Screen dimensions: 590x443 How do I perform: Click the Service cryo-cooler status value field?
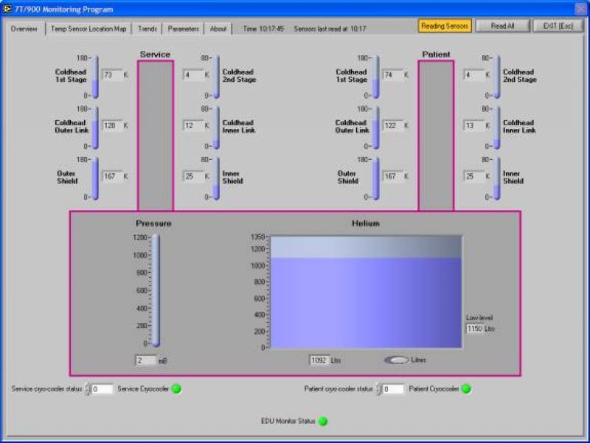(102, 389)
